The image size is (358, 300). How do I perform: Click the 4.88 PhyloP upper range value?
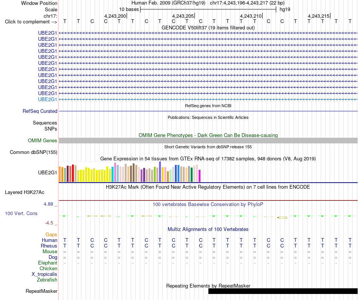coord(48,204)
